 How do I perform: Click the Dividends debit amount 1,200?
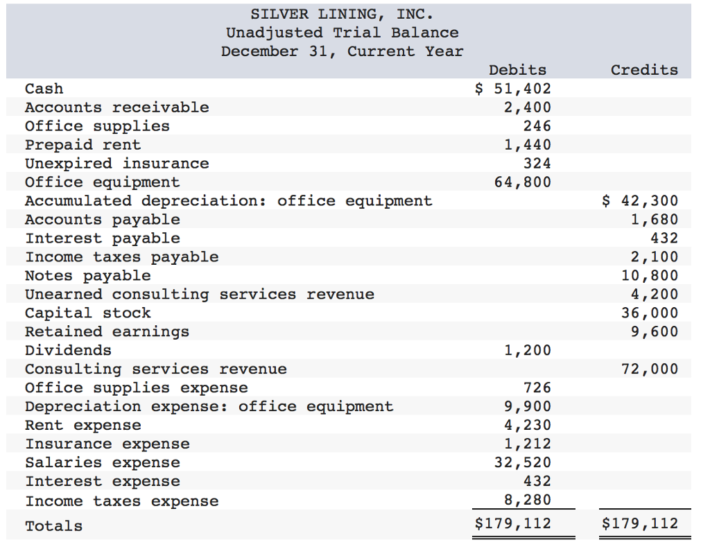[x=528, y=351]
